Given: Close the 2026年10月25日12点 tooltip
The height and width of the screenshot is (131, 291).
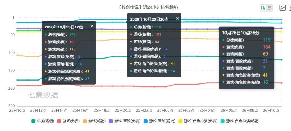Looking at the screenshot, I should tap(92, 26).
